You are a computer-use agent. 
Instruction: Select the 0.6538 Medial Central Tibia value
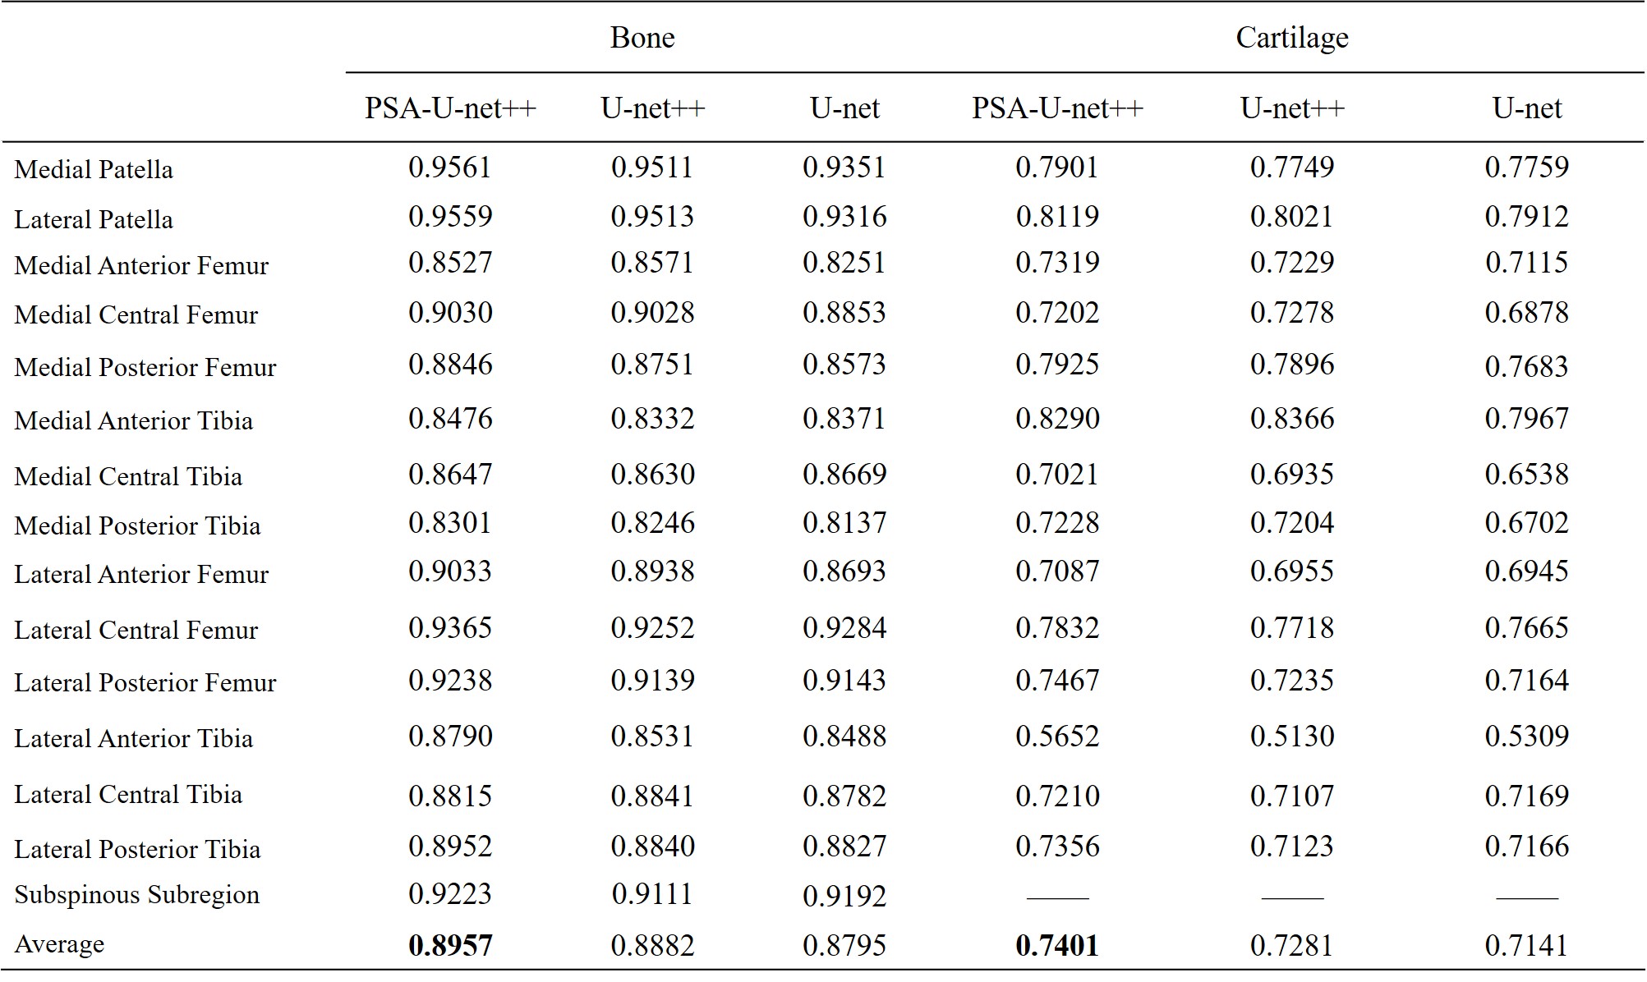[1526, 475]
